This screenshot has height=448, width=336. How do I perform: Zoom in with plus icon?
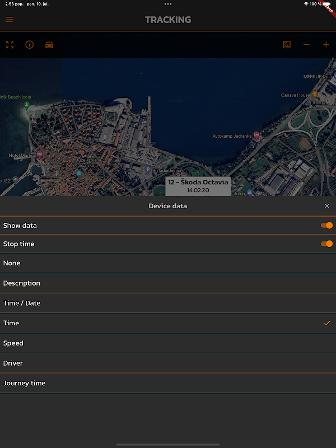coord(326,45)
